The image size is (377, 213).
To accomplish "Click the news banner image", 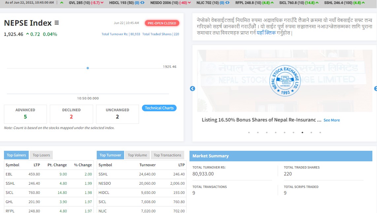I will point(285,81).
